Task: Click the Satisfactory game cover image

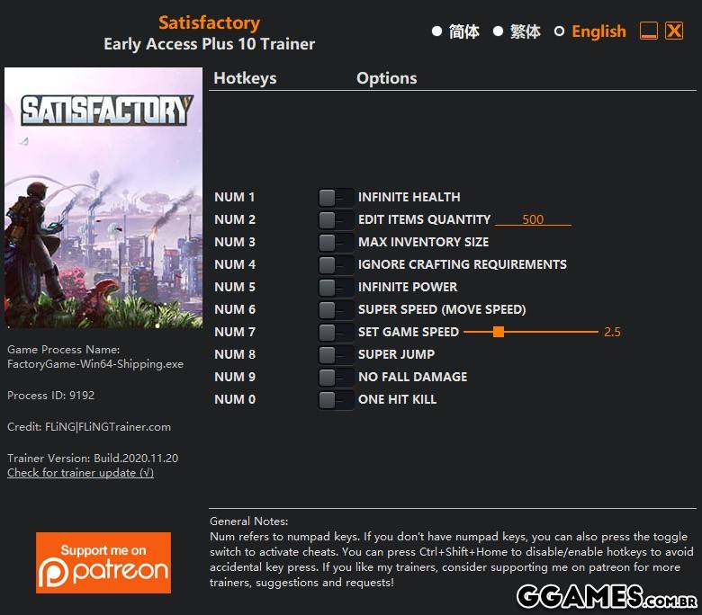Action: coord(103,198)
